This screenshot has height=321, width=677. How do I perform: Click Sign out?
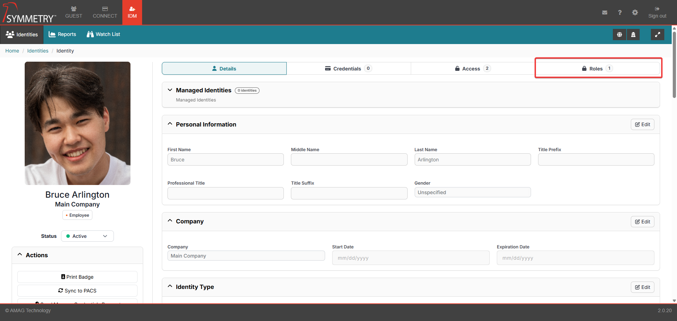click(x=657, y=12)
